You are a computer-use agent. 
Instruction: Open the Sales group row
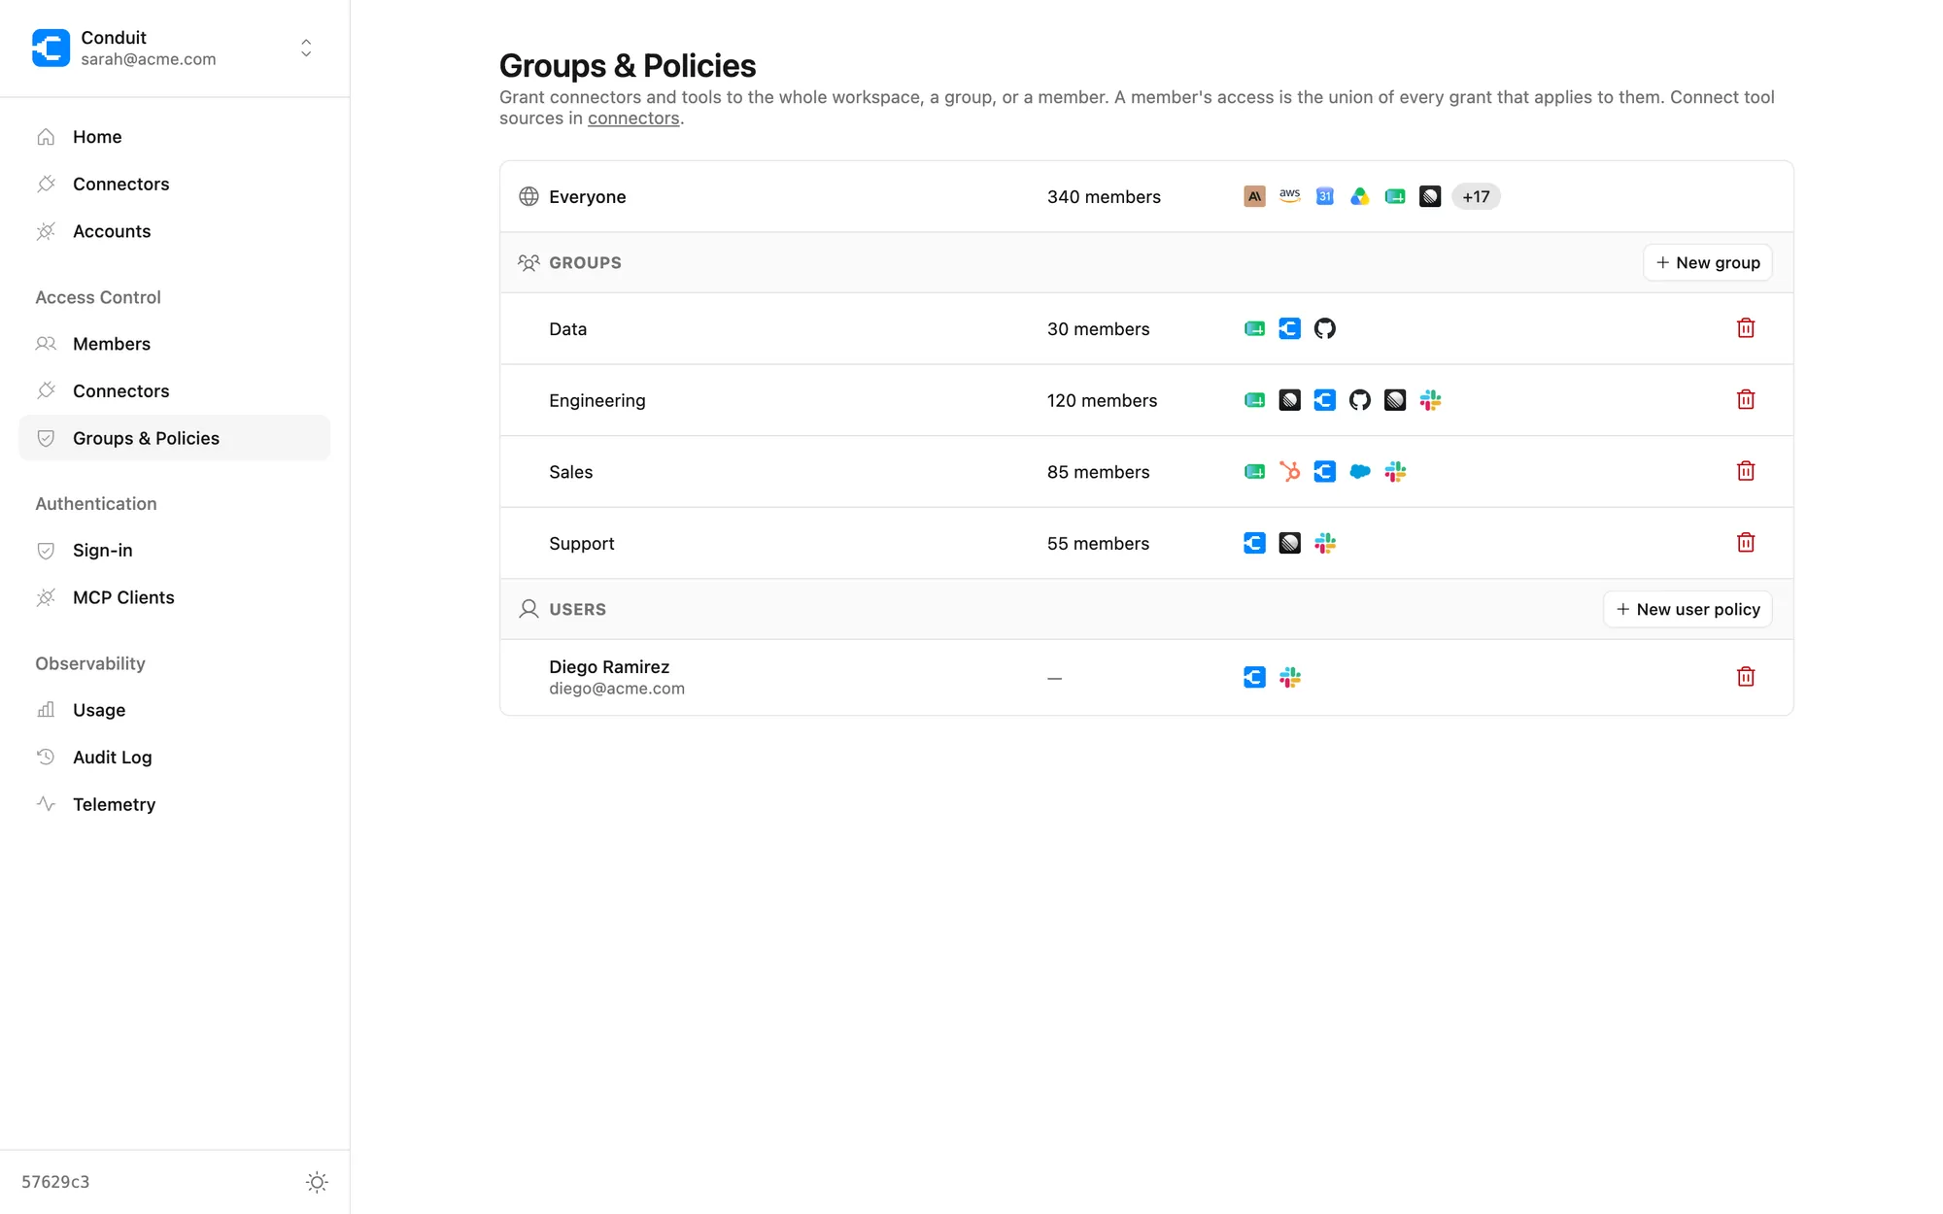1146,471
